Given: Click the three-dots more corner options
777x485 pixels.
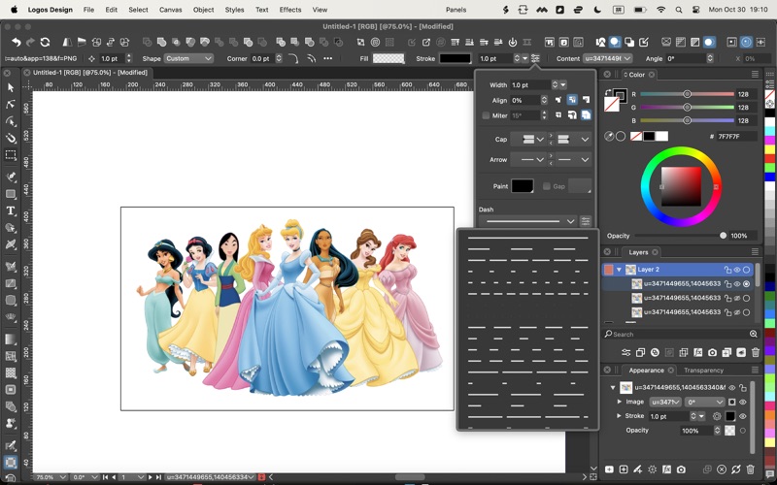Looking at the screenshot, I should [x=327, y=58].
